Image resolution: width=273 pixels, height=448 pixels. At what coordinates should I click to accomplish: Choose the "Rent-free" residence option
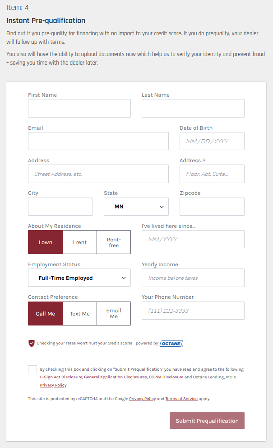[114, 242]
